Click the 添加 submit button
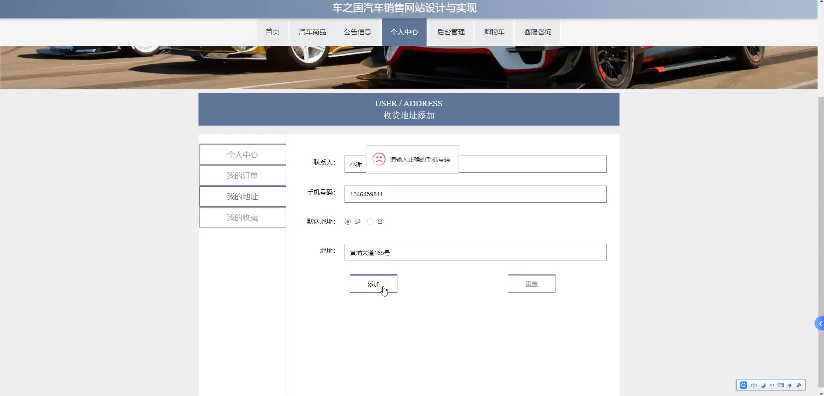The image size is (824, 396). [373, 283]
